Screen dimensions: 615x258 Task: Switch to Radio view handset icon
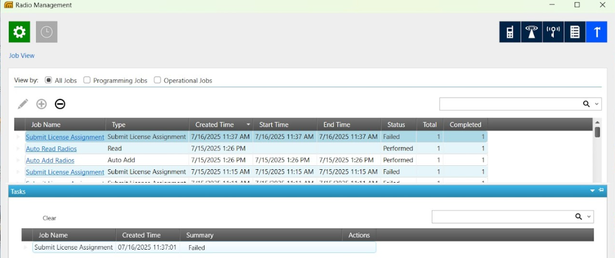click(510, 32)
